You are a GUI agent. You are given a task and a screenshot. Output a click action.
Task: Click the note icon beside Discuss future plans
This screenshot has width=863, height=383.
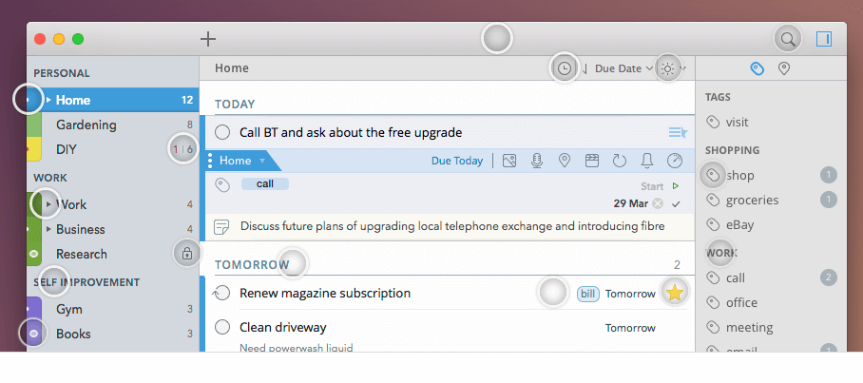click(221, 227)
